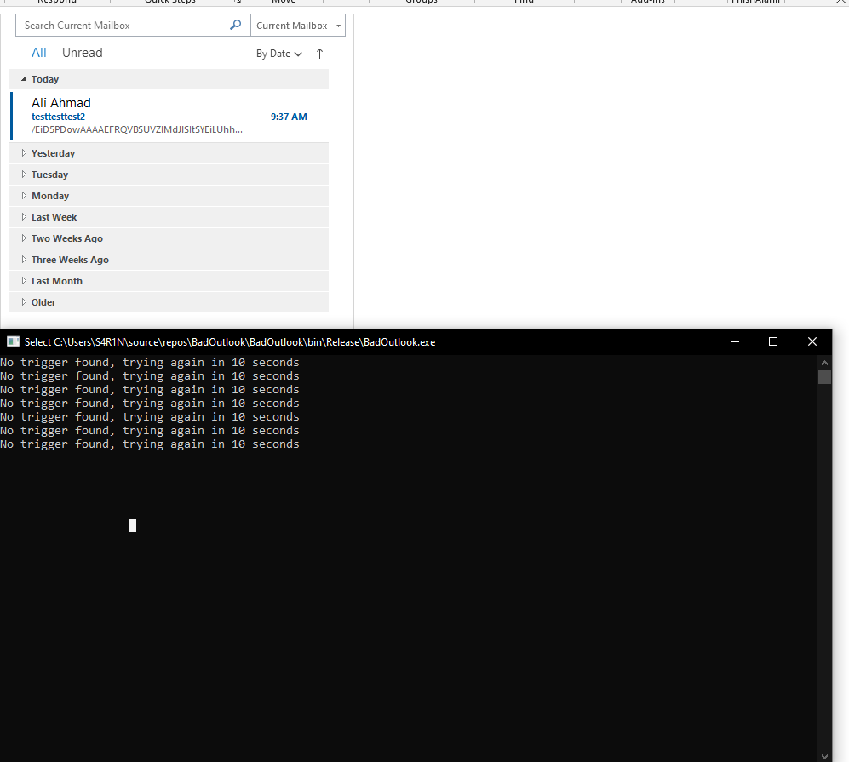
Task: Click the console vertical scrollbar thumb
Action: [x=824, y=376]
